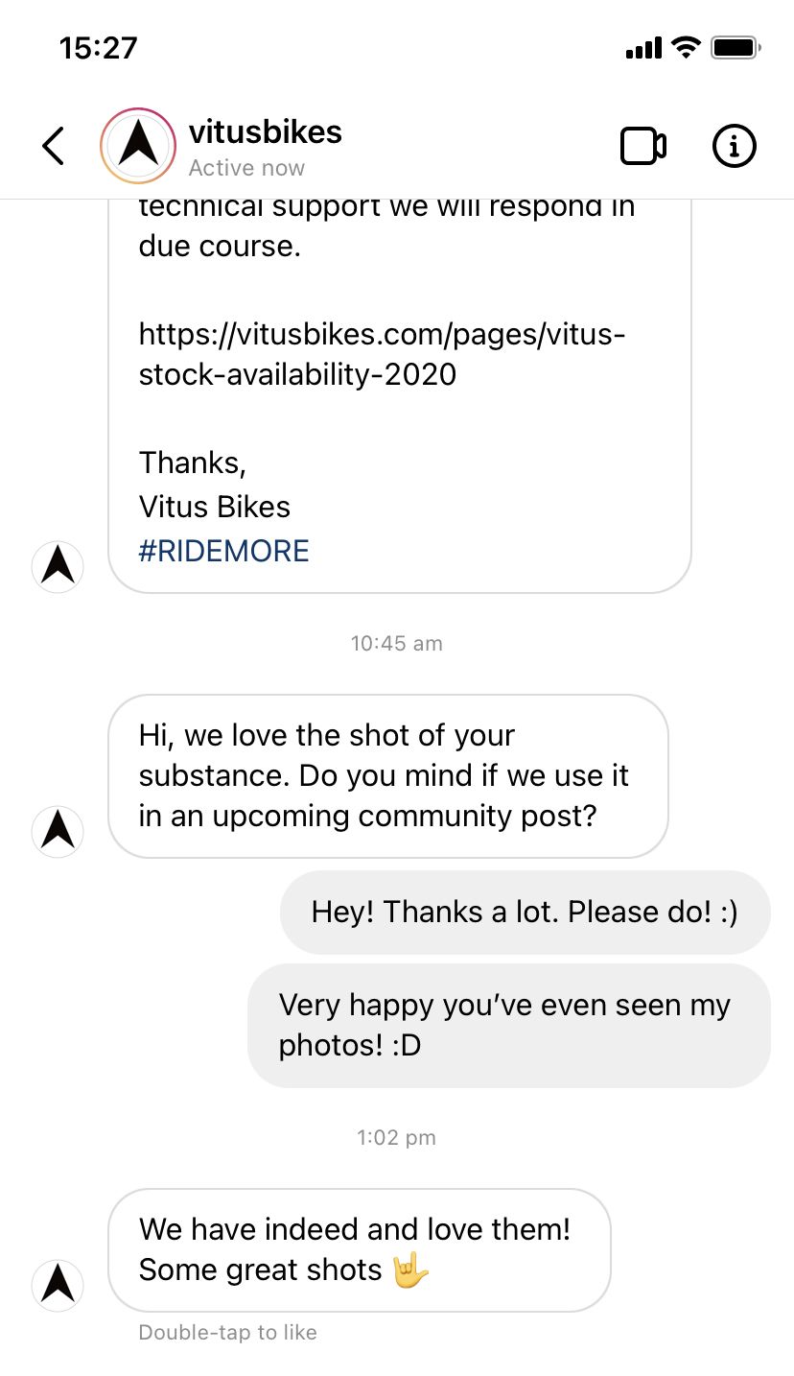
Task: Tap the battery indicator in status bar
Action: 737,47
